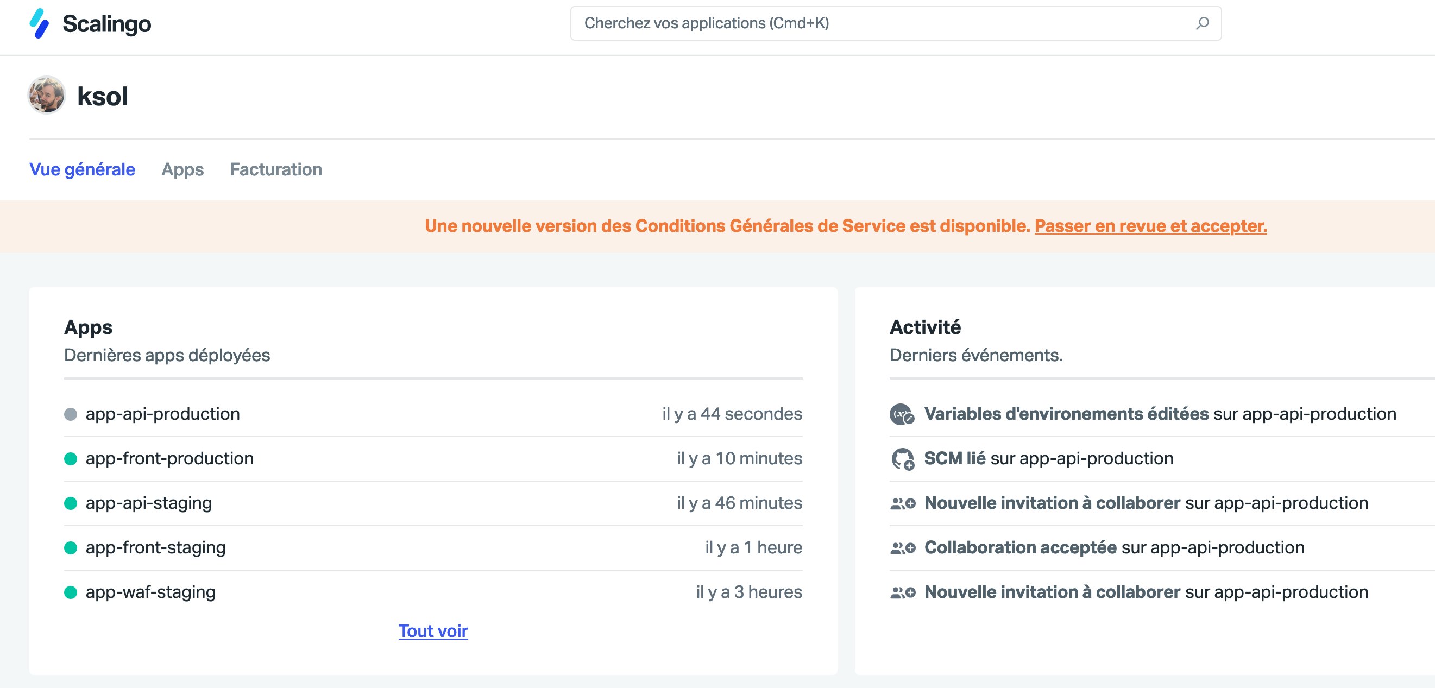Screen dimensions: 1435x688
Task: Open app-waf-staging application entry
Action: tap(150, 592)
